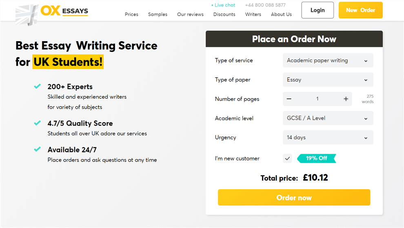
Task: Click the number of pages value field
Action: pos(317,99)
